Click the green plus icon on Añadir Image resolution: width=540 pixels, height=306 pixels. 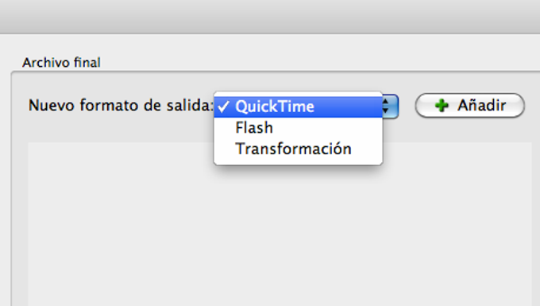[x=442, y=106]
